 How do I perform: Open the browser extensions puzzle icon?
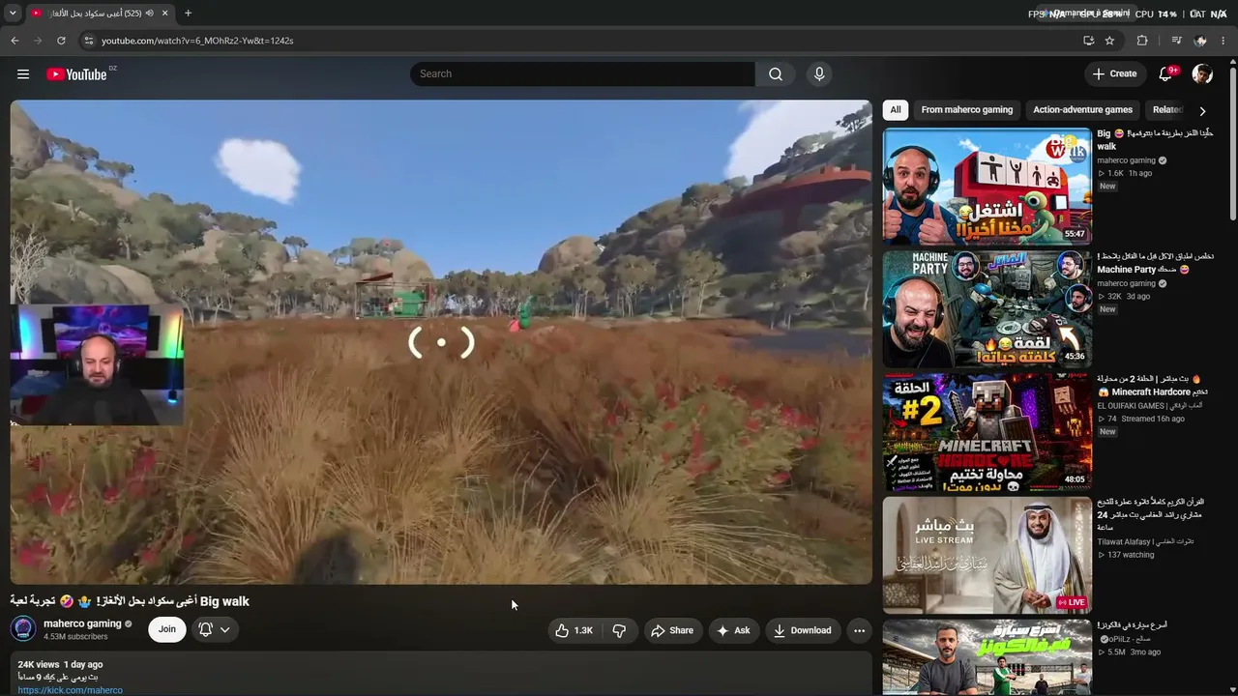pos(1142,41)
